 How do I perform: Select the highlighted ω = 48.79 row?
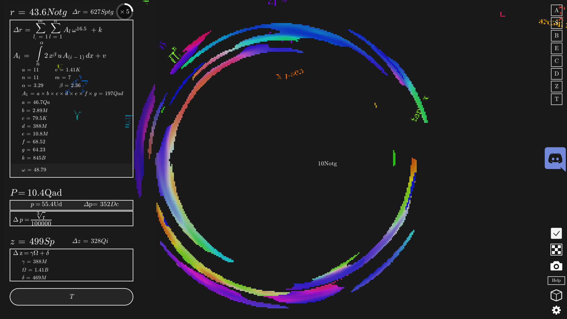71,170
